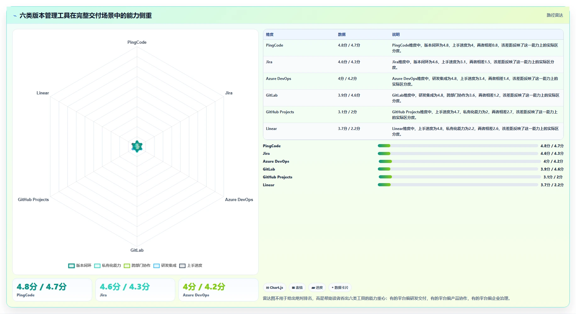
Task: Open the Azure DevOps 4分 / 4.2分 stat card
Action: (x=218, y=290)
